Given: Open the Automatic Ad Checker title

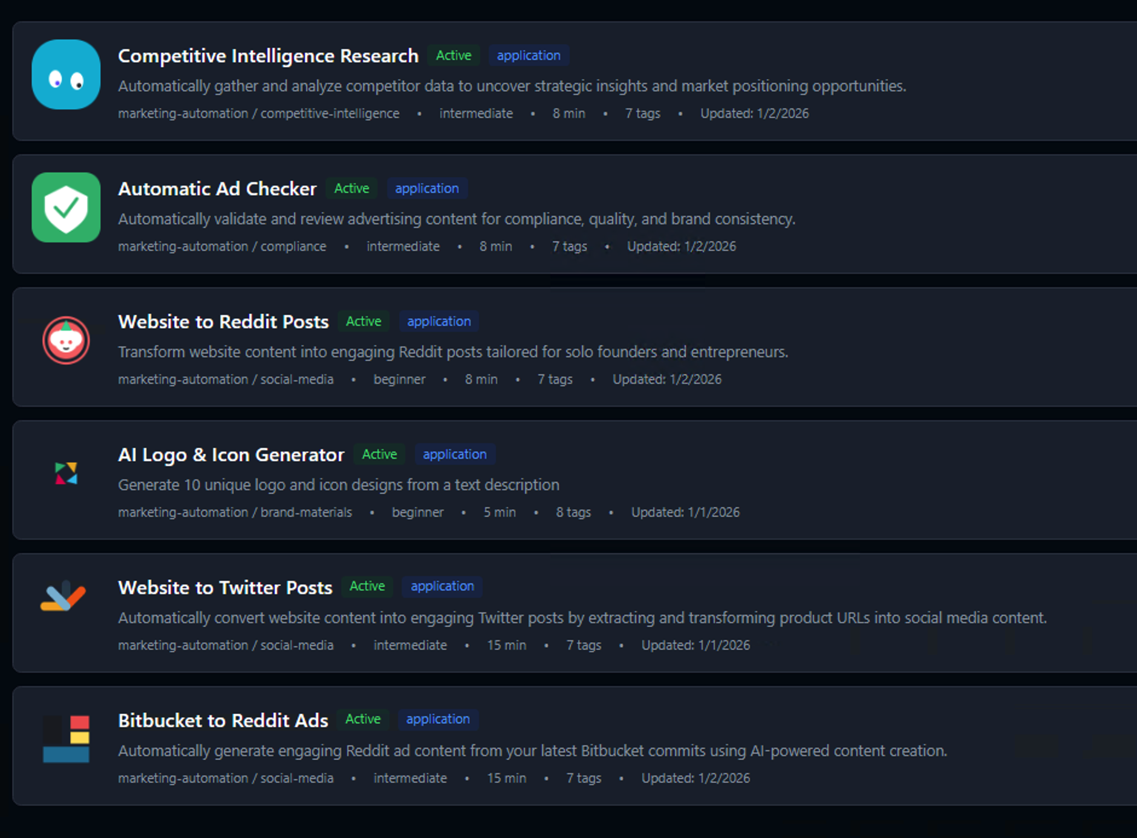Looking at the screenshot, I should coord(217,189).
